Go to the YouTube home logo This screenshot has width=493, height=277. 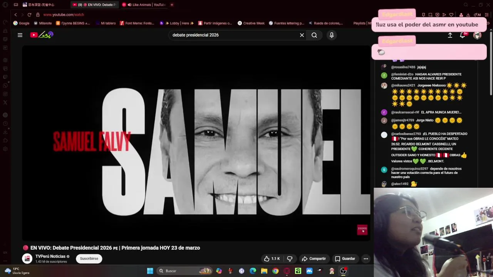42,35
